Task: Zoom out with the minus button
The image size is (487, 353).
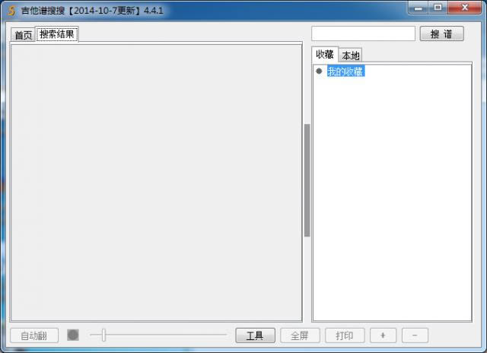Action: click(x=415, y=336)
